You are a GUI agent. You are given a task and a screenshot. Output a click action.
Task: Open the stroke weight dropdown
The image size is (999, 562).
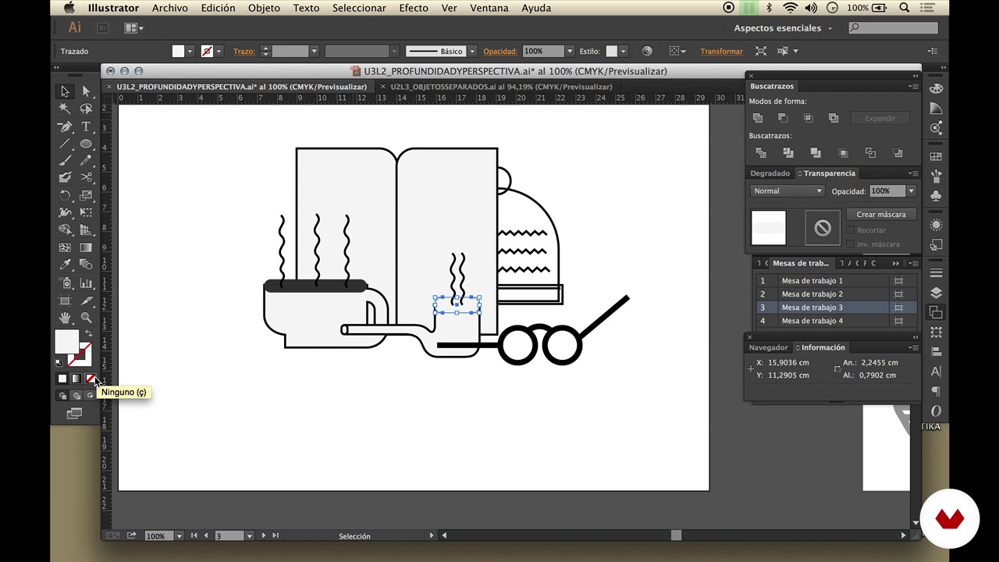(314, 52)
